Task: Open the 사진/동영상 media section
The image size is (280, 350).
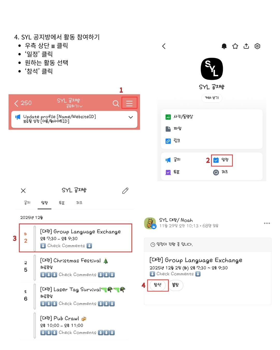Action: [179, 117]
